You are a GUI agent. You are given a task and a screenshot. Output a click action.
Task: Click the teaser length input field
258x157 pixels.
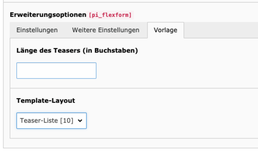point(56,71)
